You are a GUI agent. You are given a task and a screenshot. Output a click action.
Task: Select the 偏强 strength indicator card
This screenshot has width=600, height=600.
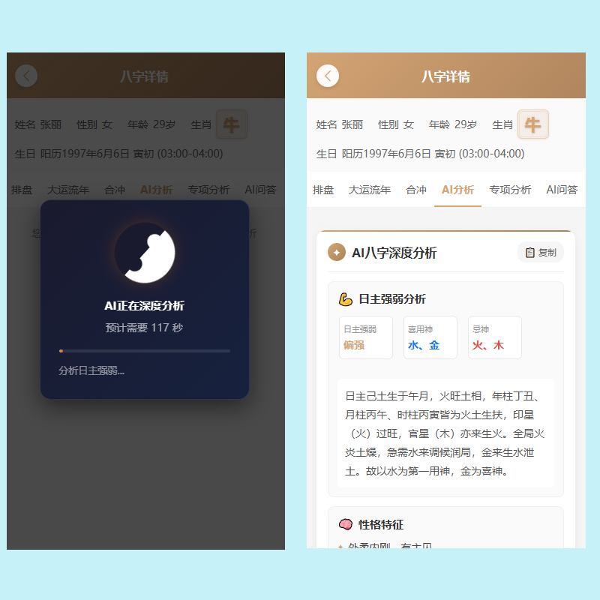365,337
